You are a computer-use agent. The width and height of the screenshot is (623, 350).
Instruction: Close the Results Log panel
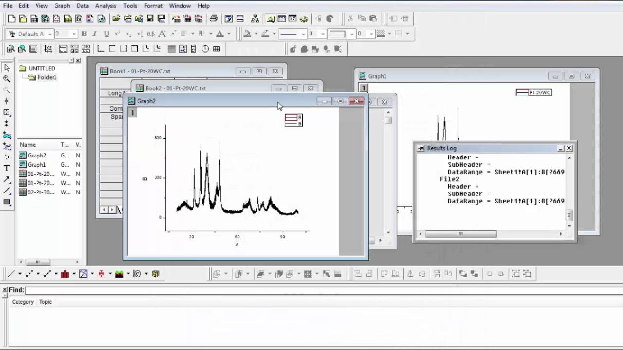(x=569, y=148)
